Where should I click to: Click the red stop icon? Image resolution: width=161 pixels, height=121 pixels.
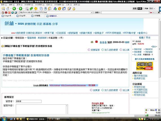[x=6, y=12]
